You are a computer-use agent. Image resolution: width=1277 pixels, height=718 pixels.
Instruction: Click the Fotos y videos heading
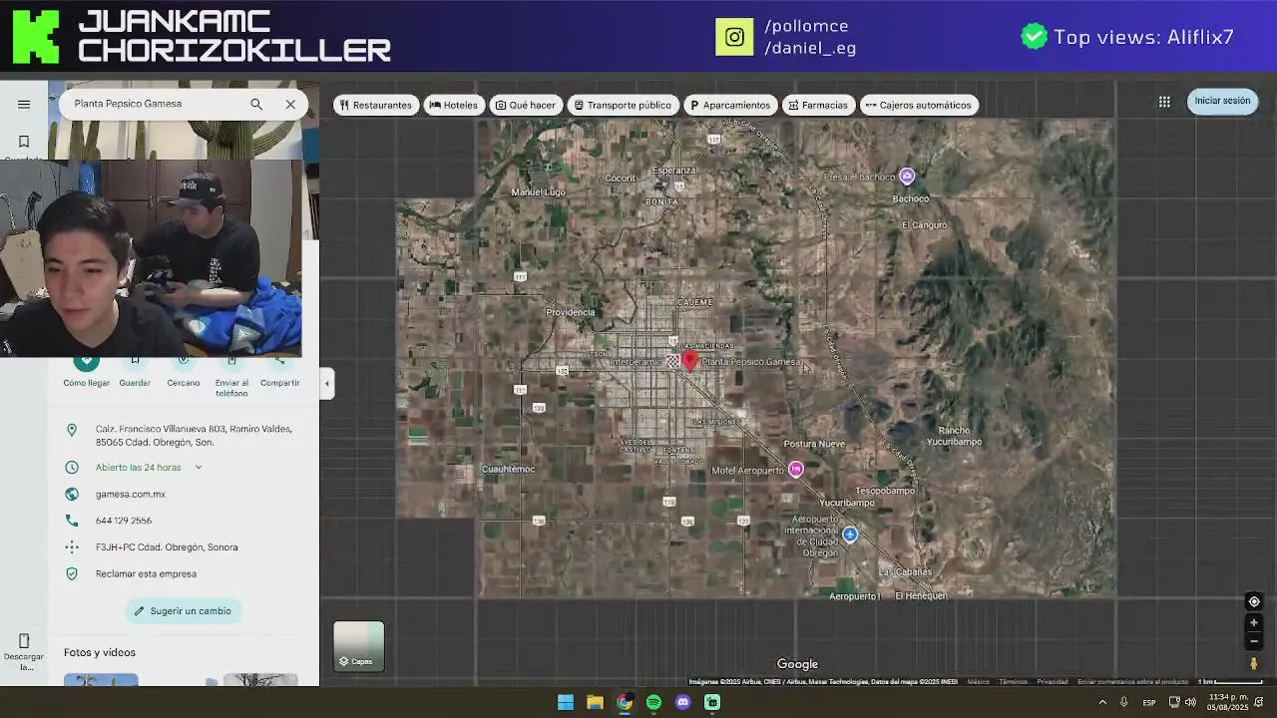pos(100,653)
